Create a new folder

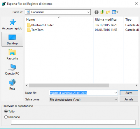[x=108, y=12]
